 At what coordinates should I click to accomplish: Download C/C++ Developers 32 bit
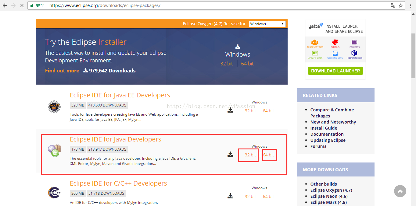[250, 197]
